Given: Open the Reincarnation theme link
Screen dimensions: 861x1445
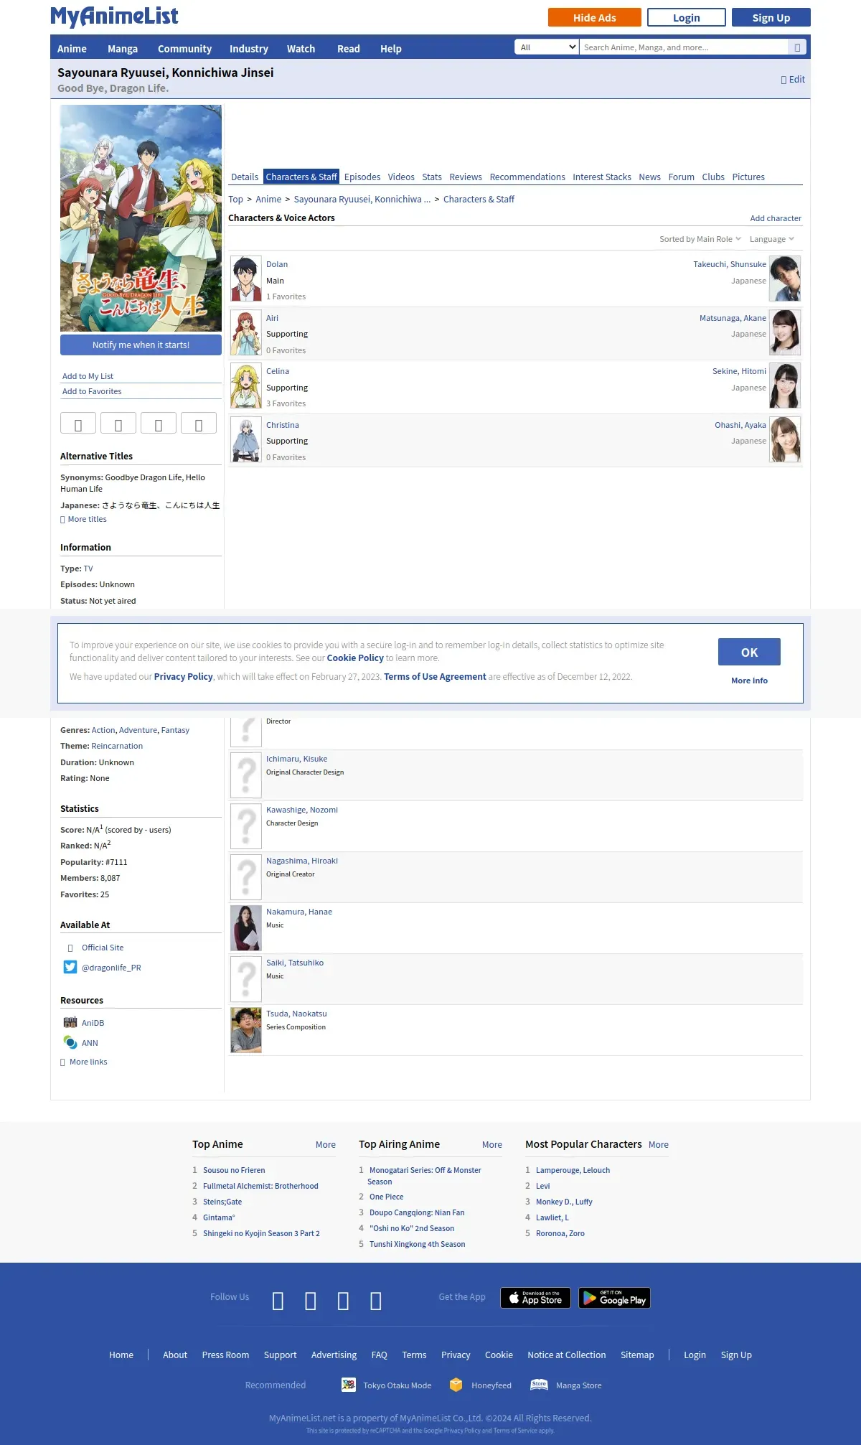Looking at the screenshot, I should pos(117,746).
